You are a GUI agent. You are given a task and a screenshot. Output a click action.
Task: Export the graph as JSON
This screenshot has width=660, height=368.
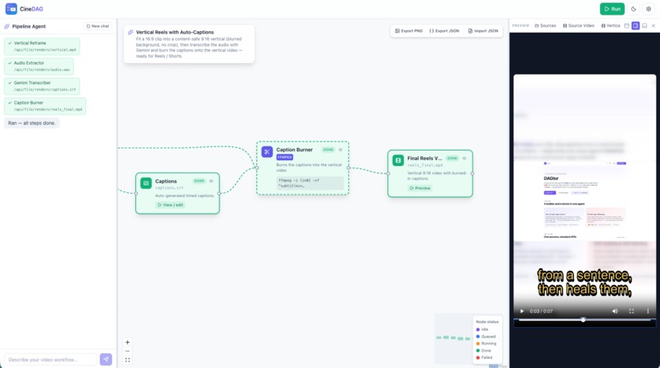click(444, 31)
